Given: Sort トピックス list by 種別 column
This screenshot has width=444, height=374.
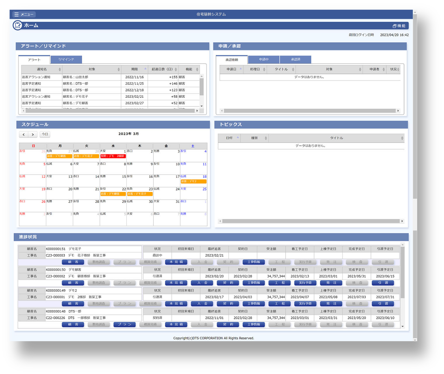Looking at the screenshot, I should point(255,138).
